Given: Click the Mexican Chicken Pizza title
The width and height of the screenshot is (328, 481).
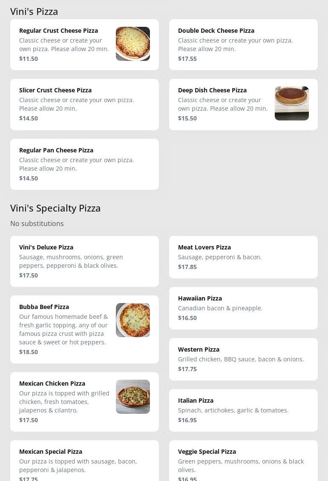Looking at the screenshot, I should [x=52, y=384].
